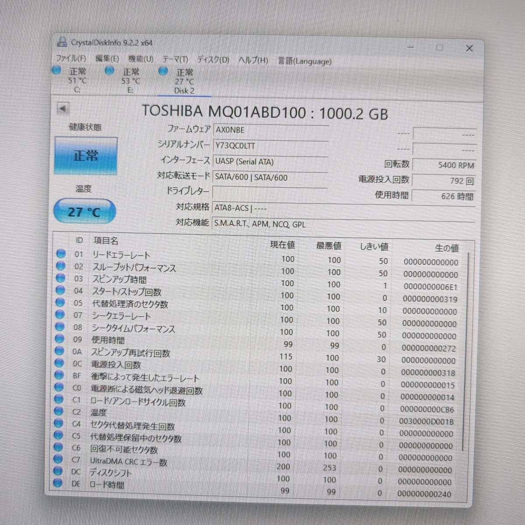This screenshot has height=525, width=525.
Task: Click the status circle for row C2 温度
Action: (58, 411)
